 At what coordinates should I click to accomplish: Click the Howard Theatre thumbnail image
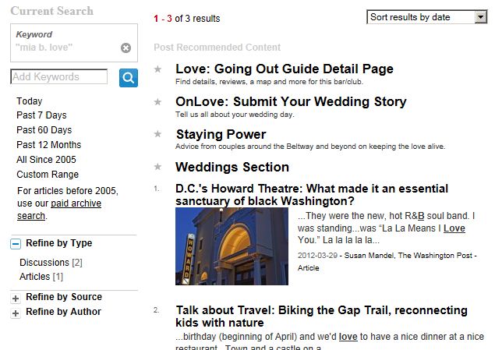232,246
